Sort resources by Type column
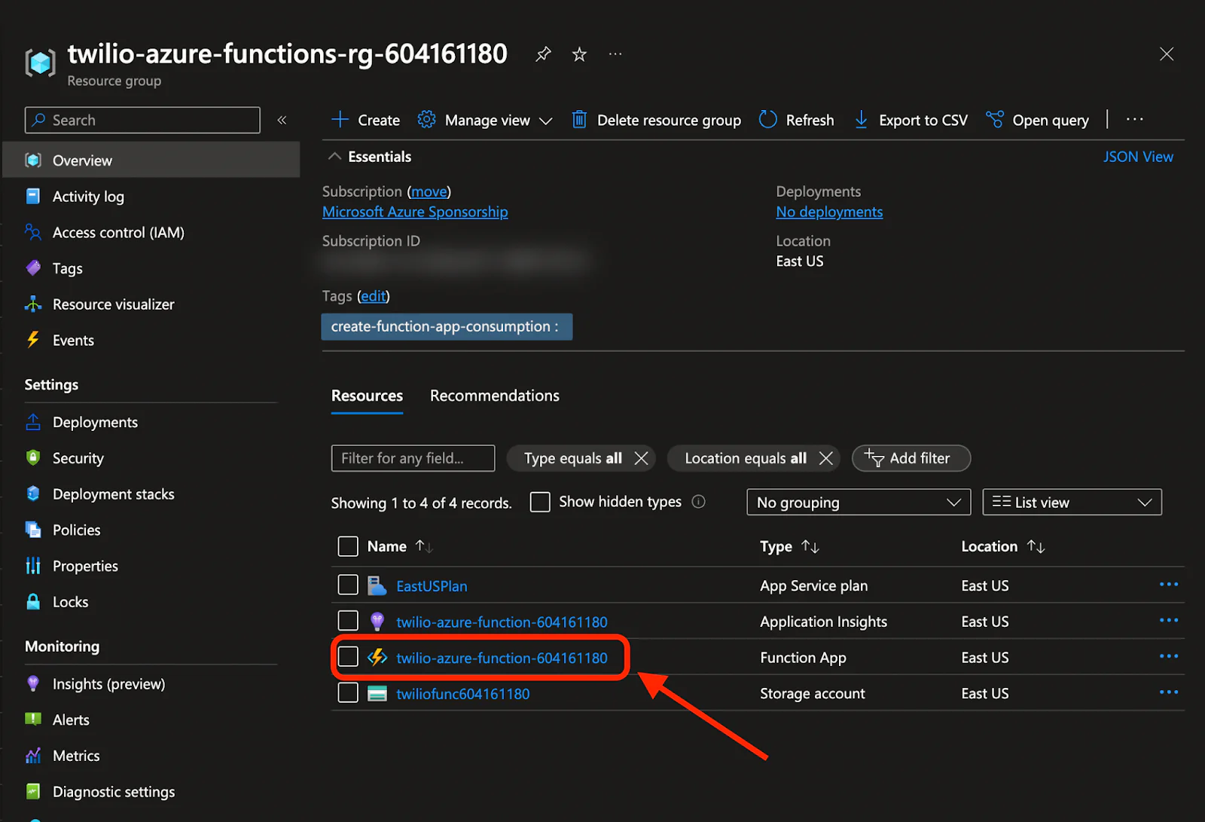 (x=789, y=546)
